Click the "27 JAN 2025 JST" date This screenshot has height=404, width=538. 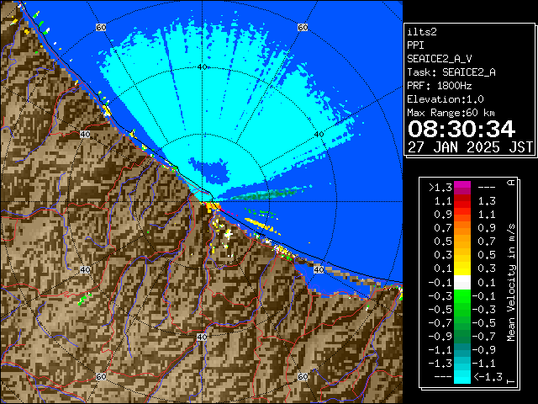point(470,147)
